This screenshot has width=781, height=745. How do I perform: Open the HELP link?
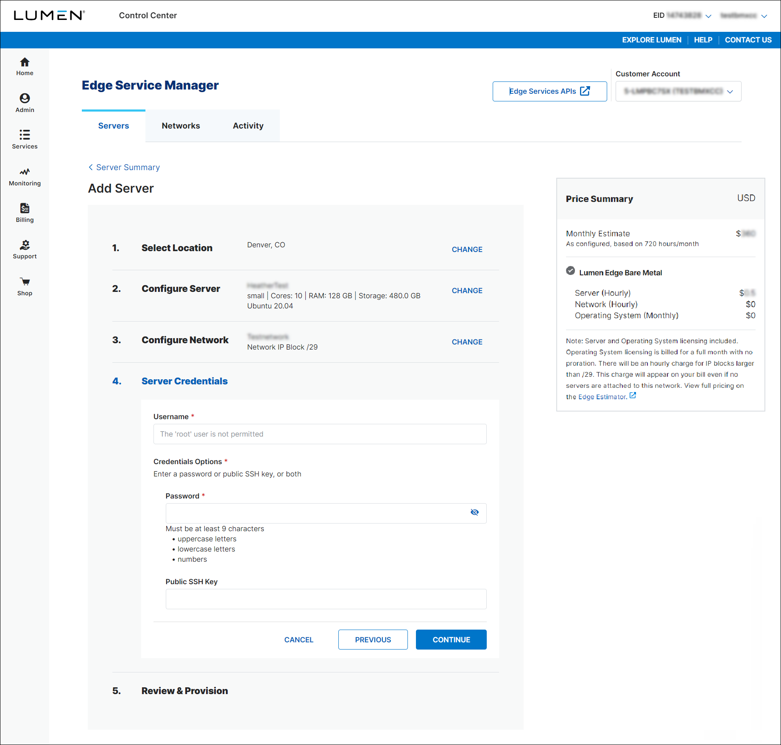[x=703, y=40]
